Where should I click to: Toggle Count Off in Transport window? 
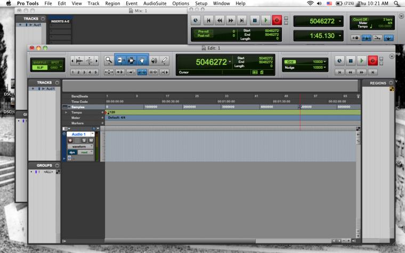pos(360,19)
